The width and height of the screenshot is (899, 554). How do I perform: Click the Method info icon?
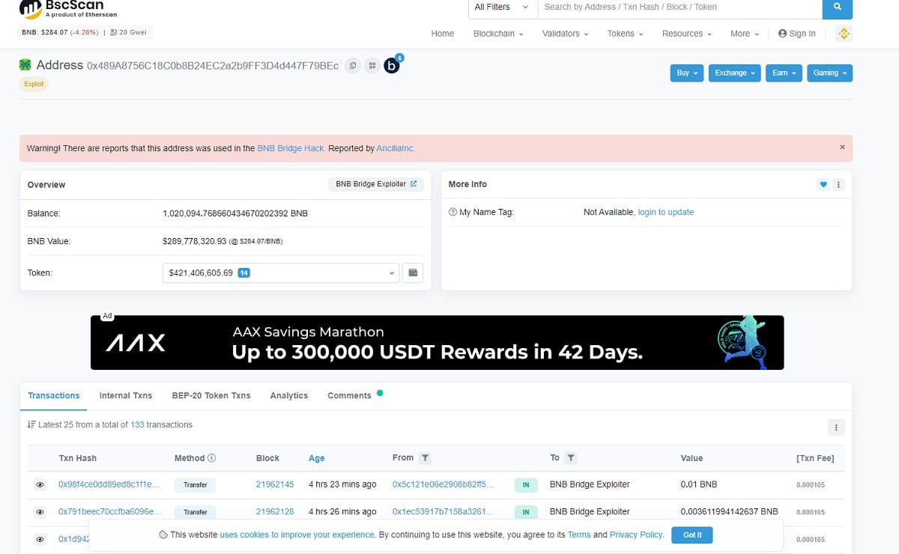pyautogui.click(x=212, y=457)
